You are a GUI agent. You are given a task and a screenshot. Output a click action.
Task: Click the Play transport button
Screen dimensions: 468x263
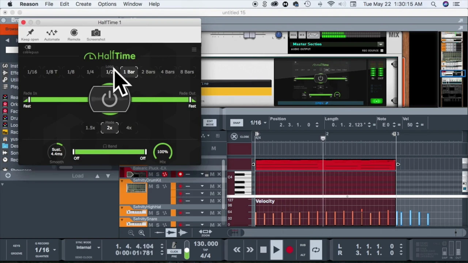276,250
